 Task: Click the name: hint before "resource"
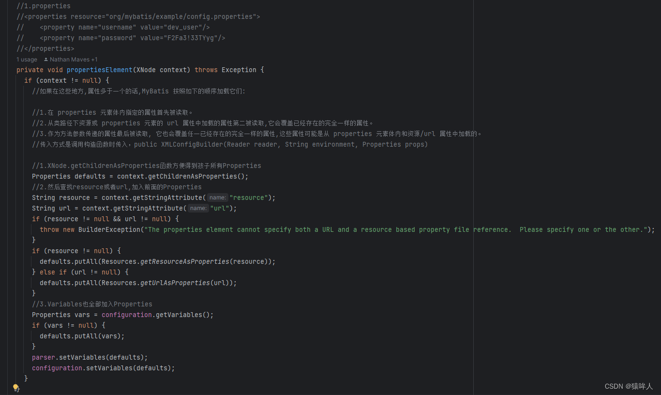218,197
